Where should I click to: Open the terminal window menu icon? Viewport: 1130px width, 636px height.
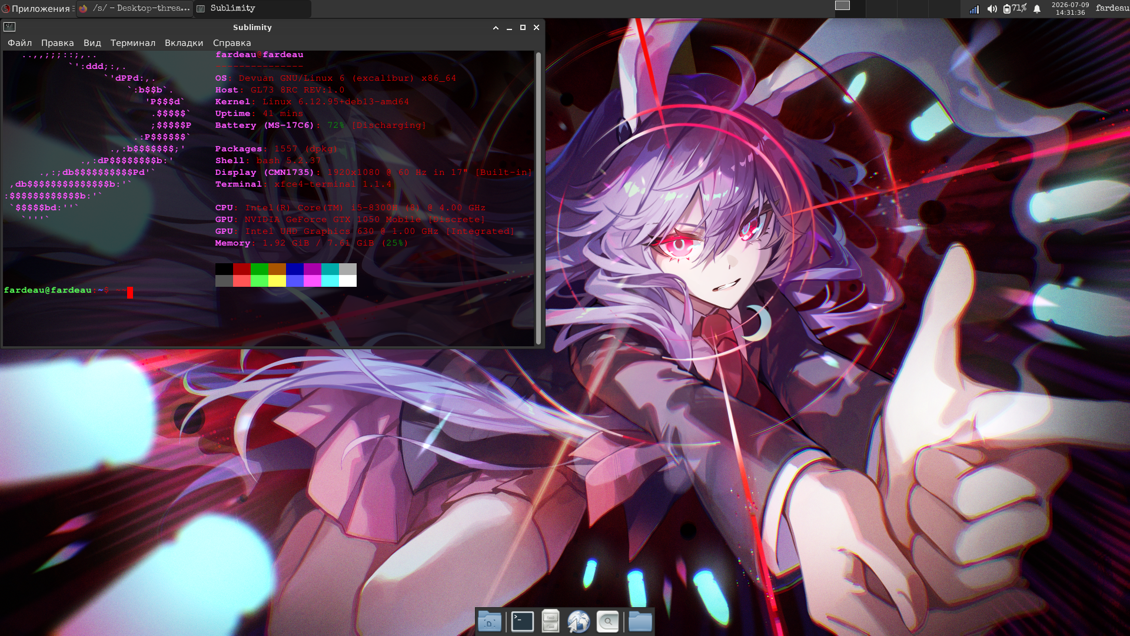[x=9, y=27]
